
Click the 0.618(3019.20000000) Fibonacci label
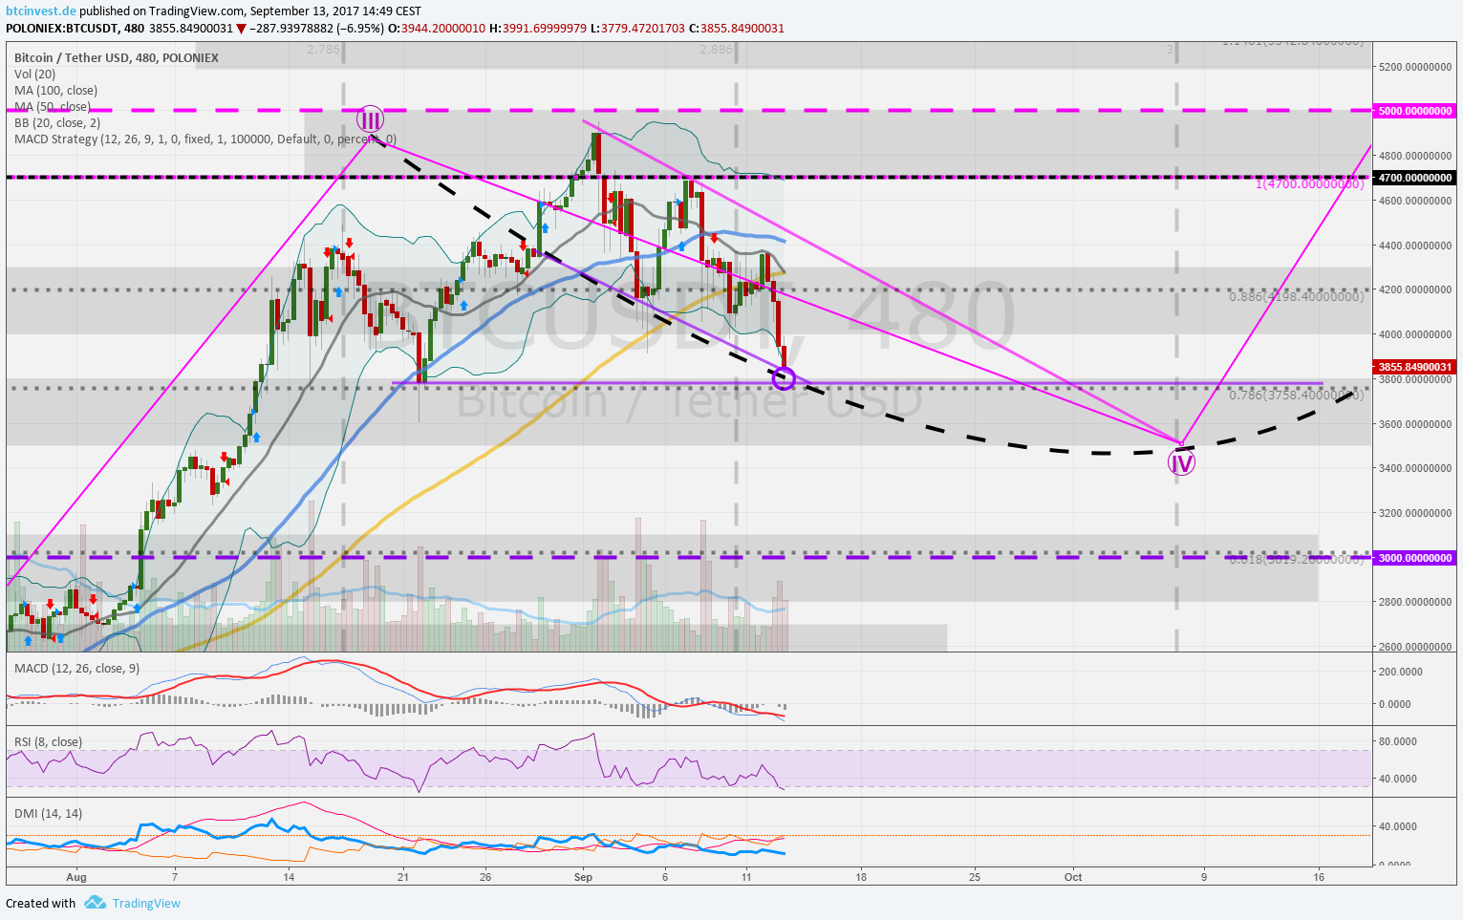1297,560
